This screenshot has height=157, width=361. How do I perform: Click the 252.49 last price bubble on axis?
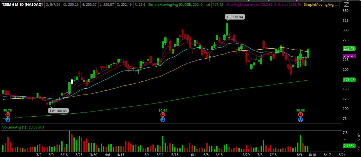[349, 48]
